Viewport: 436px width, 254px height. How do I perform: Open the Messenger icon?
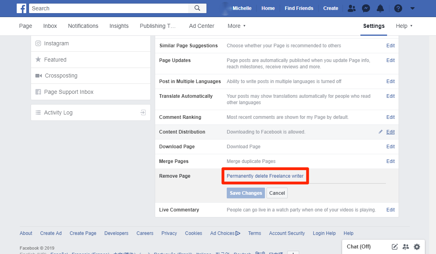pos(366,8)
